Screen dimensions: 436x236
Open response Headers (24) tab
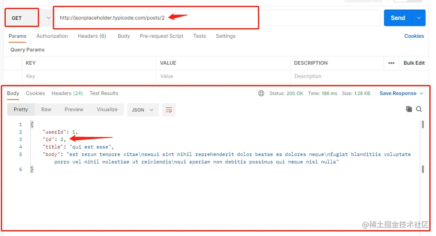67,93
